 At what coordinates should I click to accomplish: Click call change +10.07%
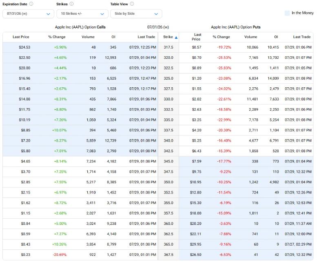[59, 130]
